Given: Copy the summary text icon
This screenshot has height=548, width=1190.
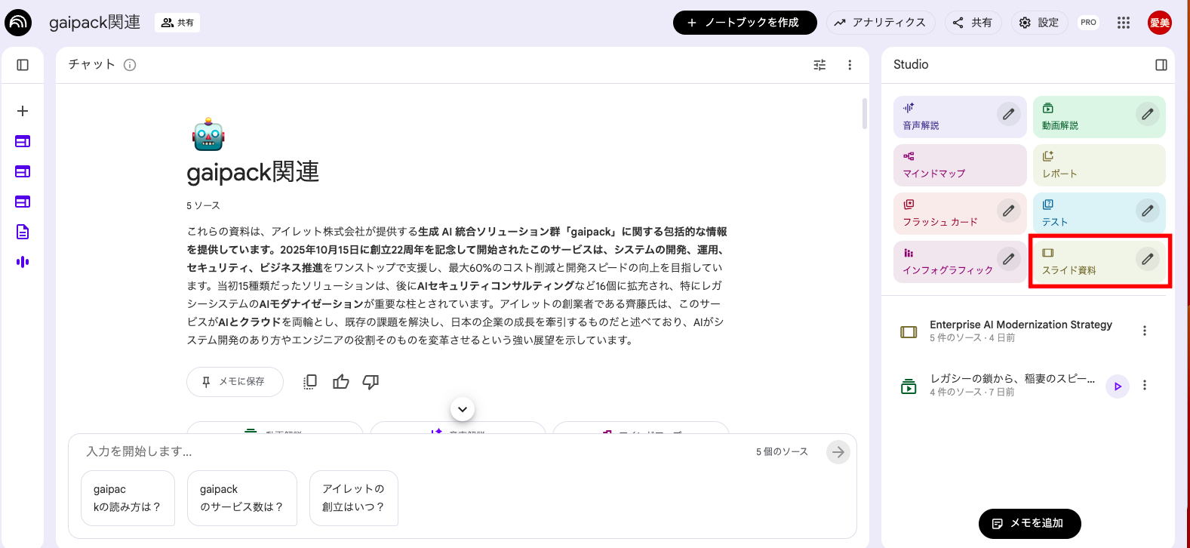Looking at the screenshot, I should [x=310, y=382].
